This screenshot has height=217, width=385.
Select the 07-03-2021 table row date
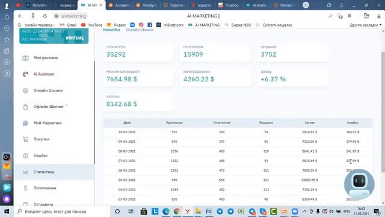click(x=127, y=161)
